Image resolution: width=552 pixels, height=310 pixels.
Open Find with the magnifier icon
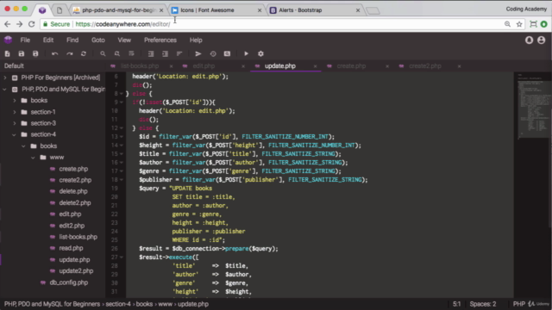click(103, 53)
